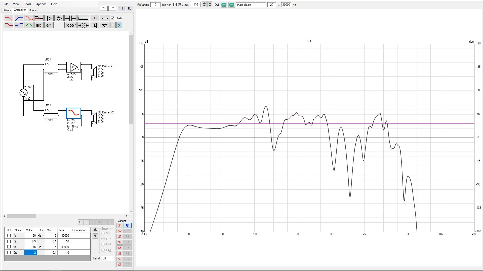Open the Help menu
Viewport: 483px width, 271px height.
54,4
